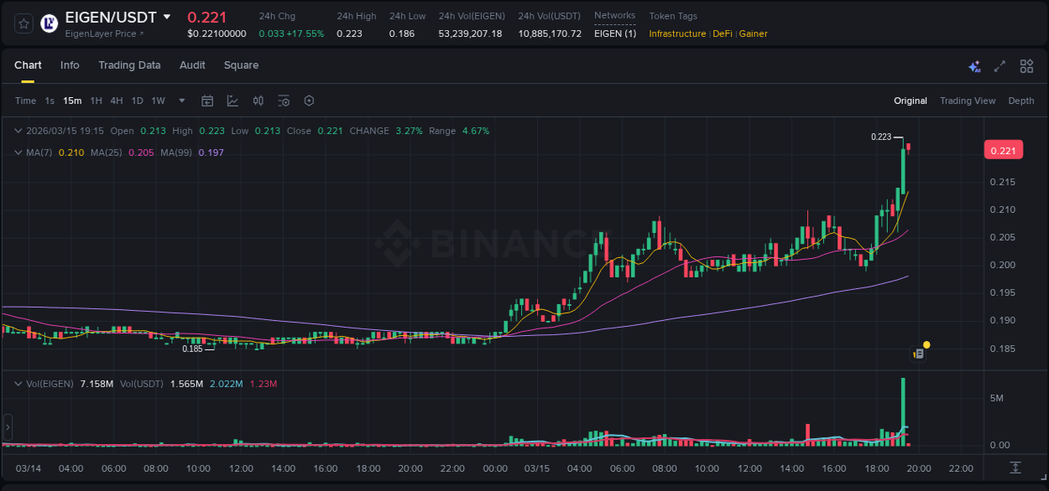Click the current price label 0.221 on axis

pyautogui.click(x=1005, y=149)
